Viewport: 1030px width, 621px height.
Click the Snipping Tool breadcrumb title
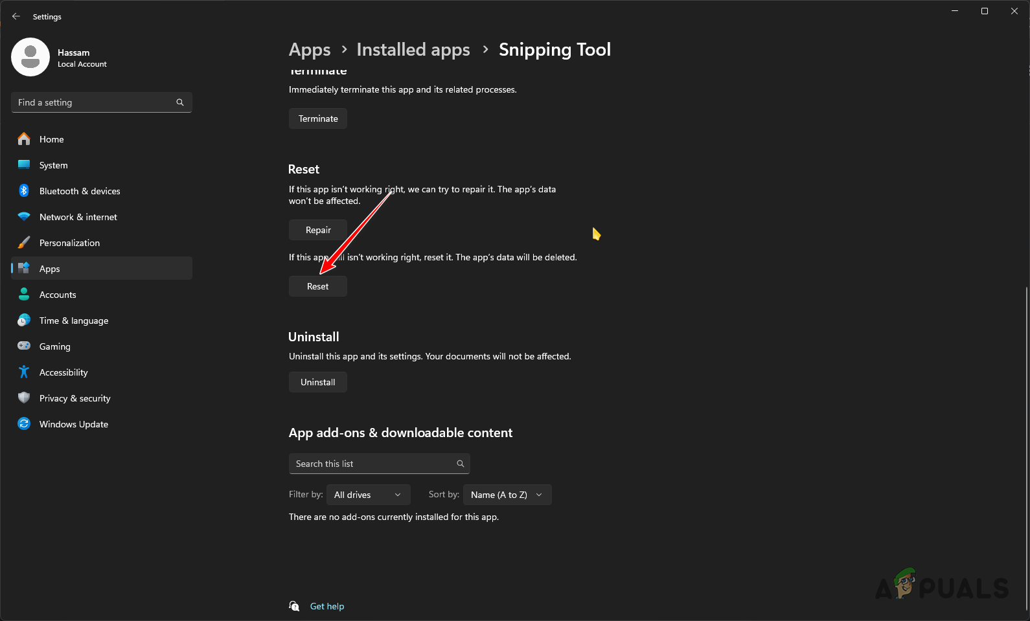click(x=555, y=50)
